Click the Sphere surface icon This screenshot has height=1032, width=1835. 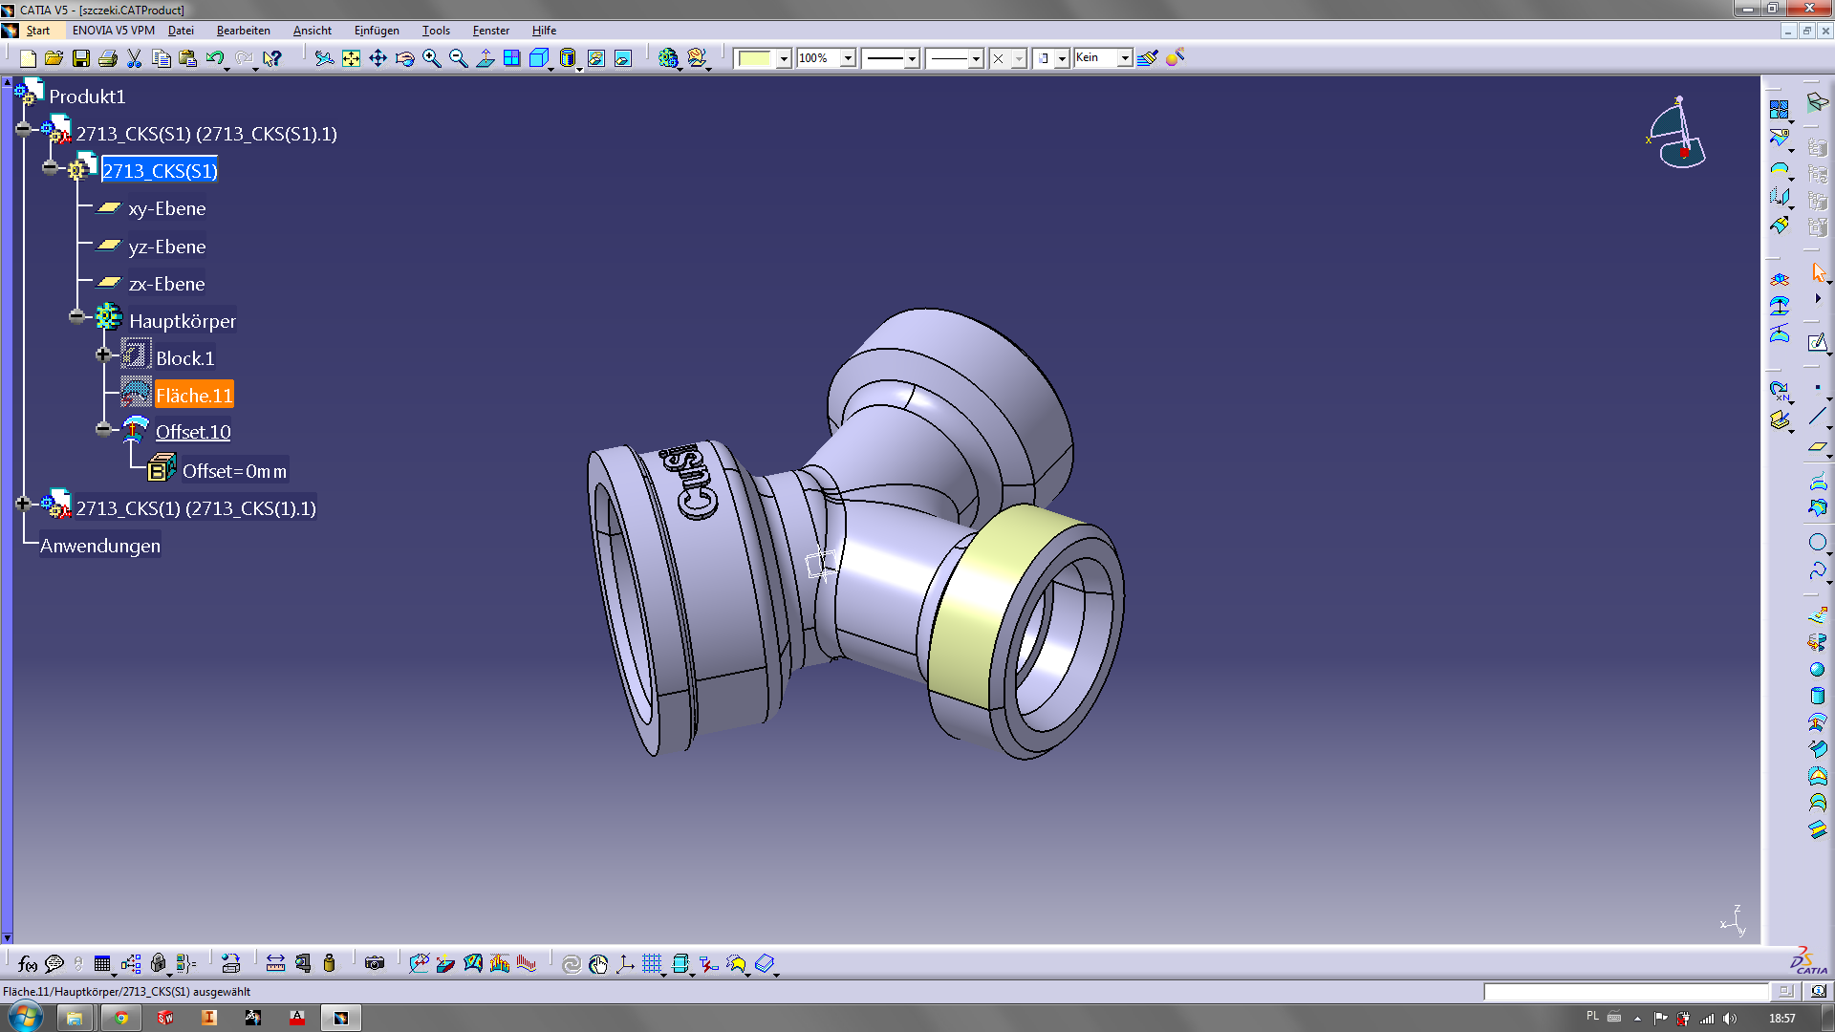tap(1817, 670)
